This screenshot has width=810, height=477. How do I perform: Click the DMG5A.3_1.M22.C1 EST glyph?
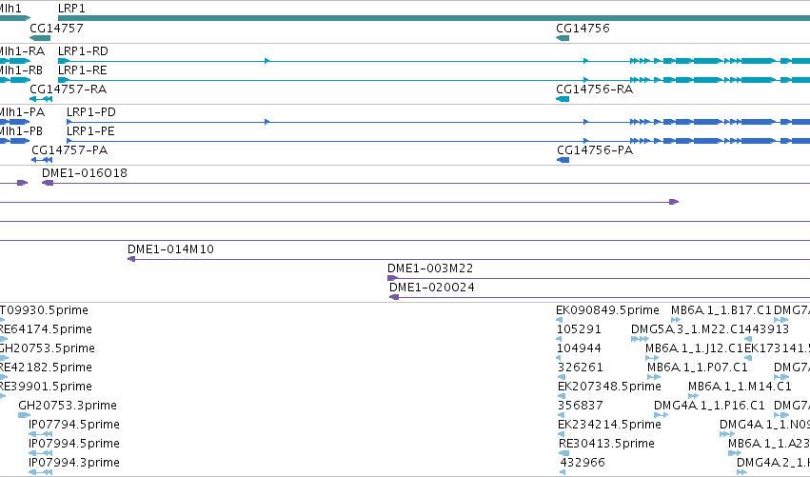(640, 339)
